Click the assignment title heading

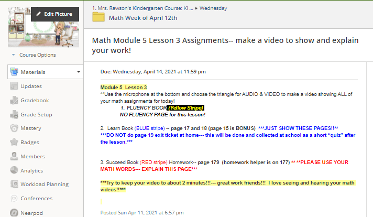click(225, 45)
